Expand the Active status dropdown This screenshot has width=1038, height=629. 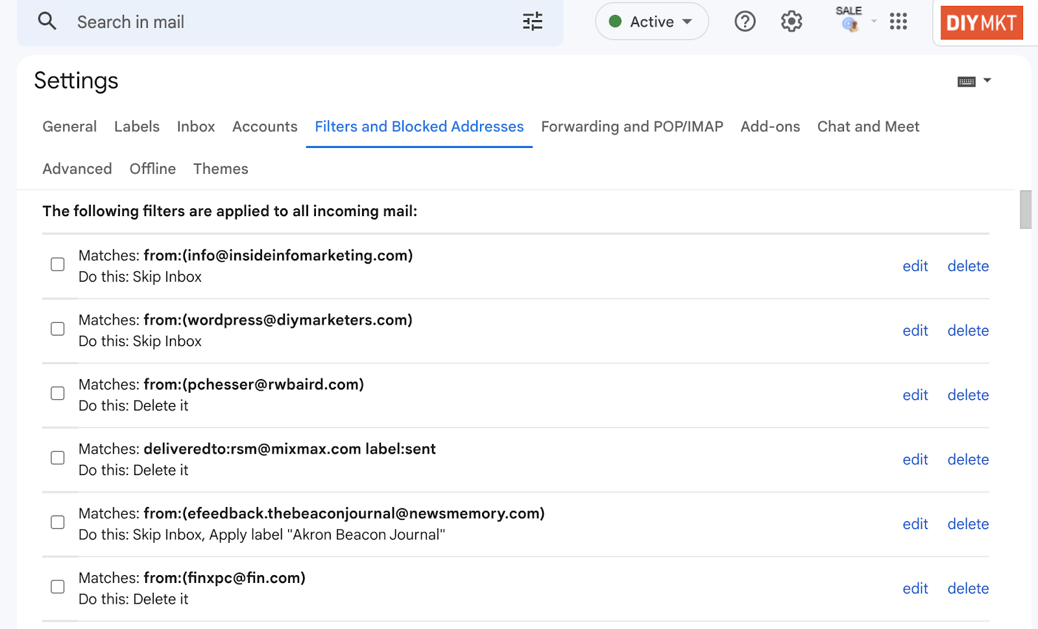(x=652, y=21)
